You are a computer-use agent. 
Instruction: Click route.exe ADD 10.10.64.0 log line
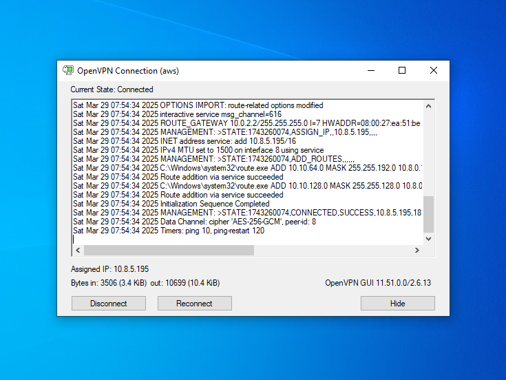[x=248, y=168]
